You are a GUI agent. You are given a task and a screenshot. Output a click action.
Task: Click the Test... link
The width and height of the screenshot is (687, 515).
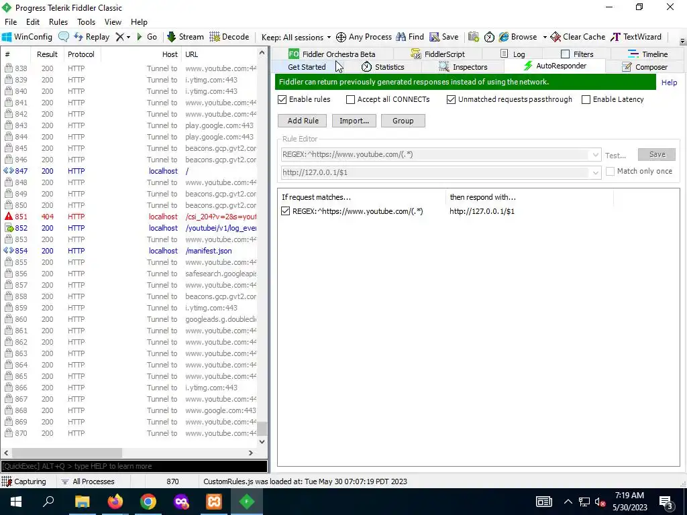[615, 156]
